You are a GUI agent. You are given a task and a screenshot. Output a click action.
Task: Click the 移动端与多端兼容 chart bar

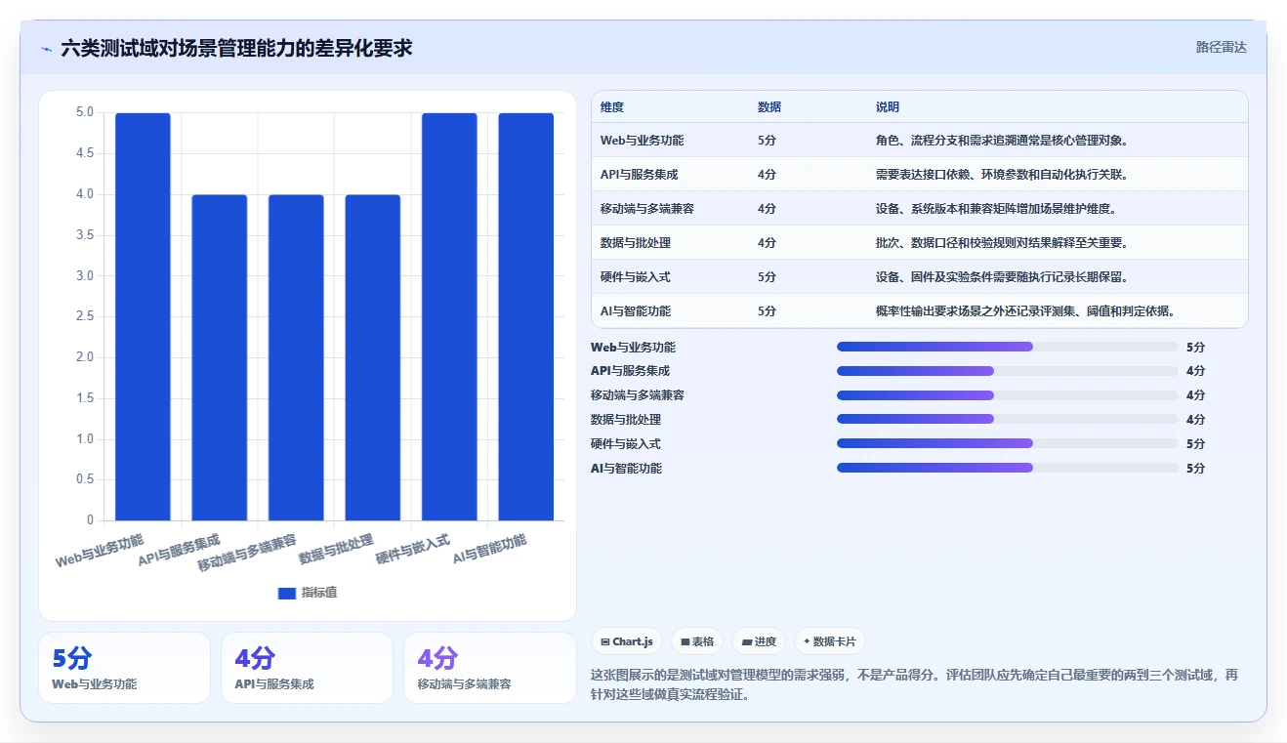click(296, 357)
